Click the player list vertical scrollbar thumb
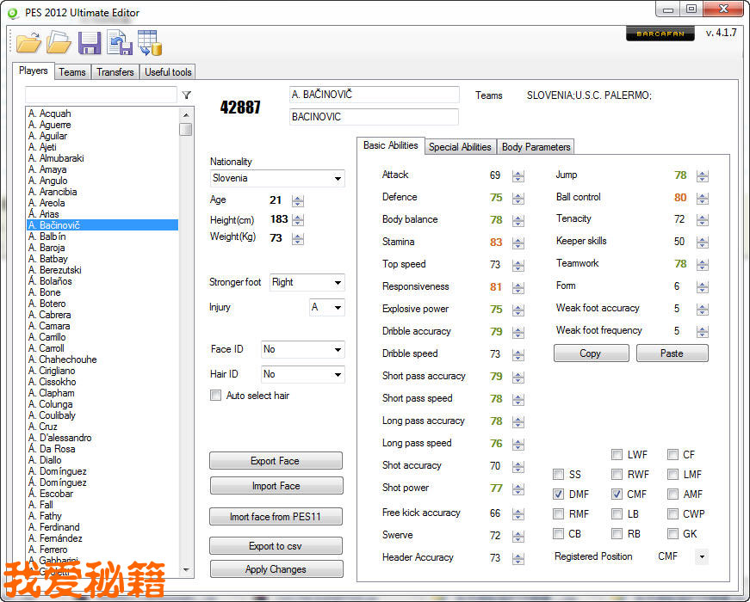Image resolution: width=750 pixels, height=602 pixels. [x=186, y=129]
